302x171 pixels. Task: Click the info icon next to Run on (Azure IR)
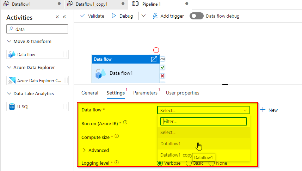(x=125, y=122)
